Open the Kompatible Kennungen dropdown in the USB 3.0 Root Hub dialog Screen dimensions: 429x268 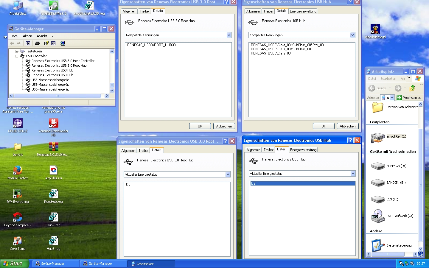(229, 35)
